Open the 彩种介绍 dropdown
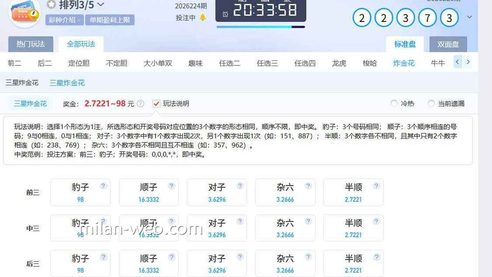 pyautogui.click(x=64, y=20)
